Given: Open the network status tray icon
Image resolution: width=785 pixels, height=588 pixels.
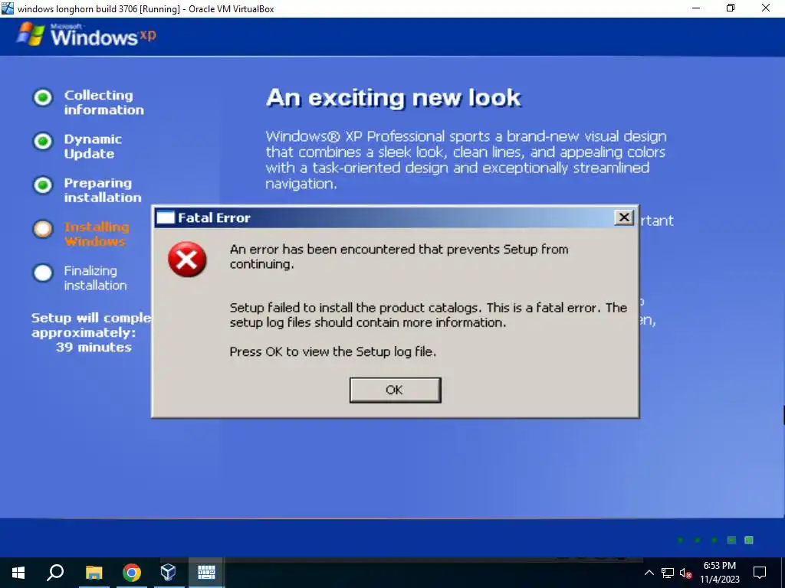Looking at the screenshot, I should click(x=668, y=573).
